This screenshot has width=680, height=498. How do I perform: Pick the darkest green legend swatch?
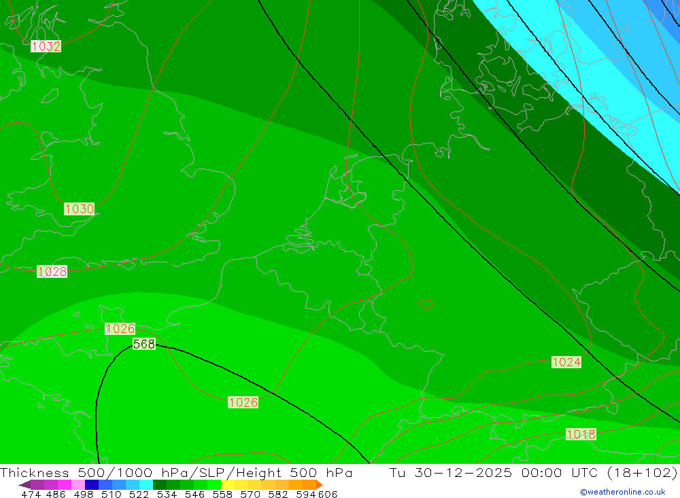pos(160,484)
